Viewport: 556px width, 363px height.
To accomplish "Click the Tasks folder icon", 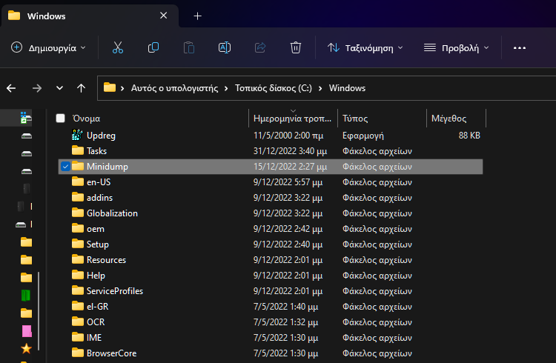I will click(x=78, y=150).
